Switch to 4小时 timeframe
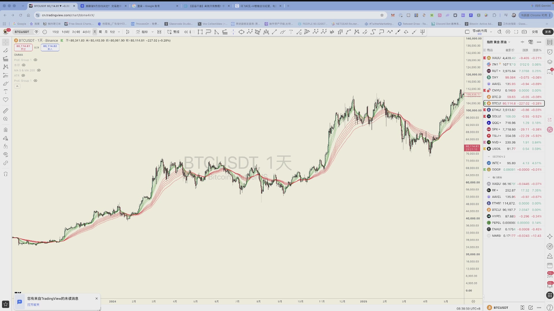Image resolution: width=554 pixels, height=311 pixels. [87, 32]
